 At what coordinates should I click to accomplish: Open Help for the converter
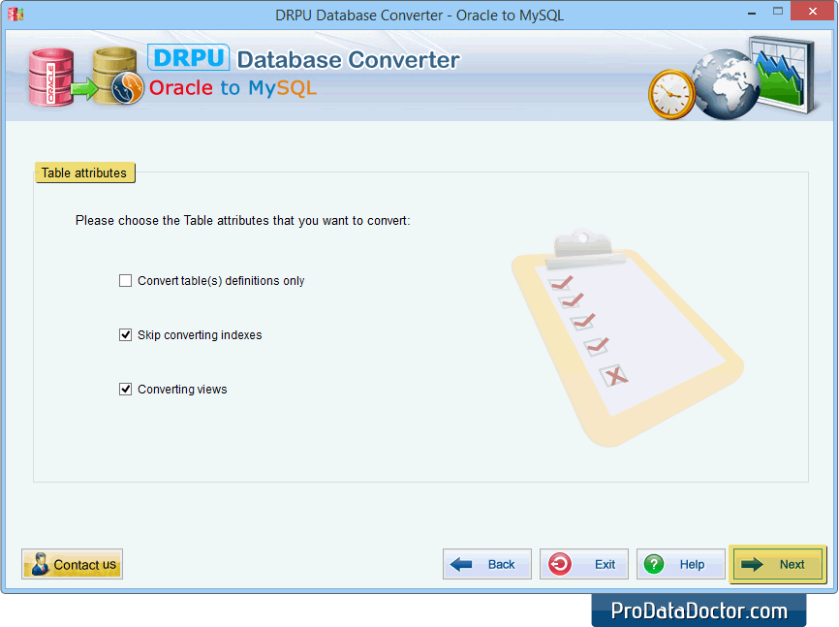pyautogui.click(x=681, y=564)
